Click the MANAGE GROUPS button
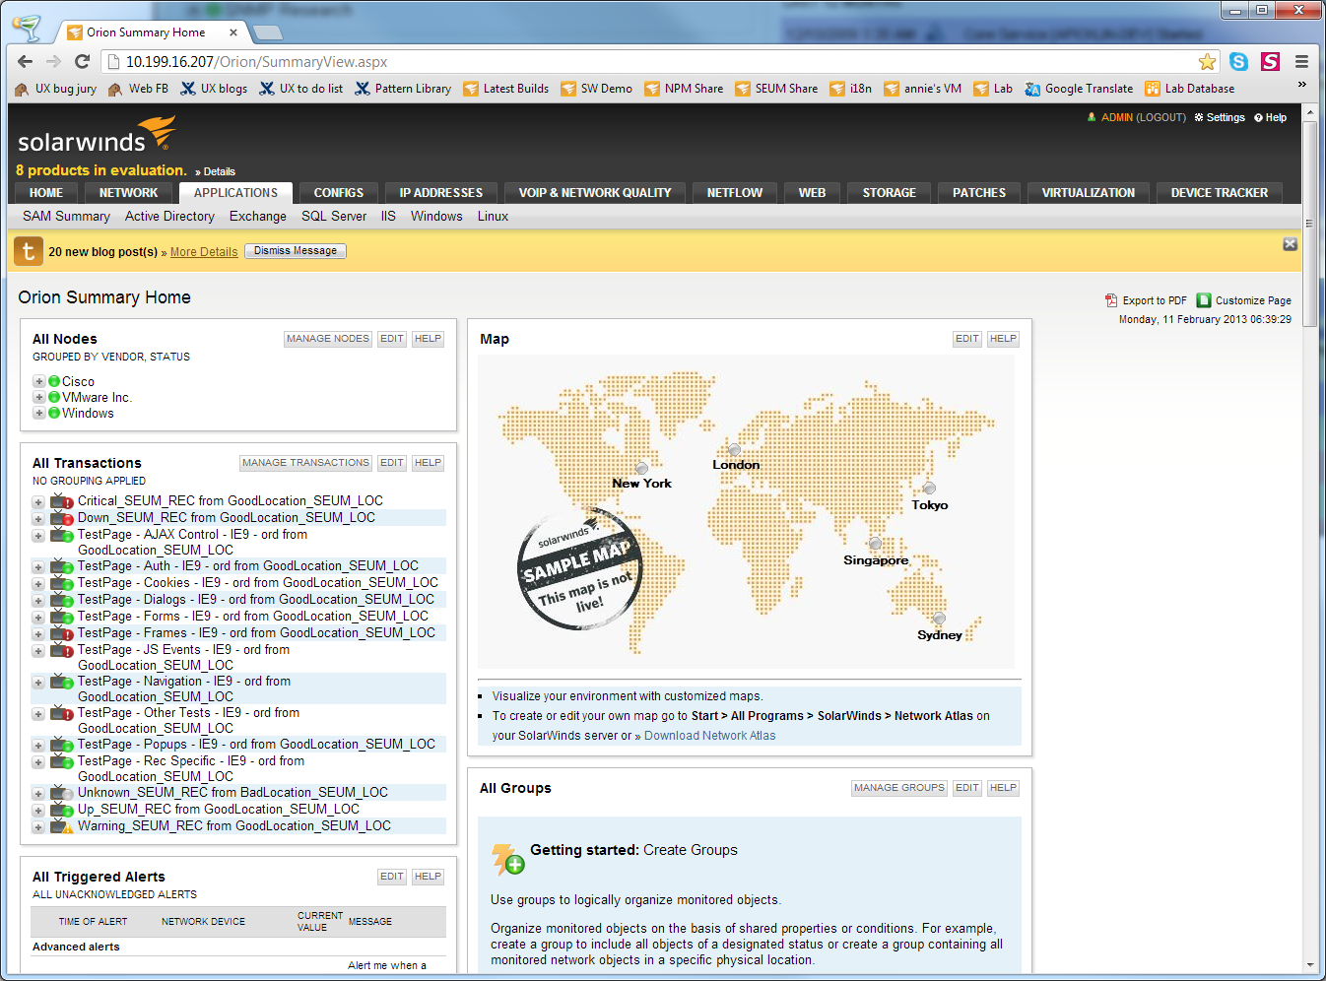Image resolution: width=1326 pixels, height=981 pixels. tap(899, 788)
